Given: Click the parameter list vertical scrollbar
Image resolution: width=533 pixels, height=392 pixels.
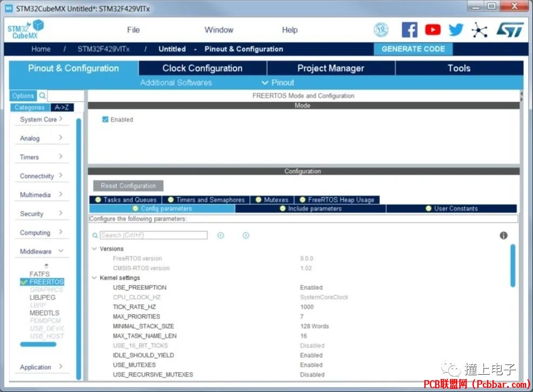Looking at the screenshot, I should pyautogui.click(x=512, y=266).
